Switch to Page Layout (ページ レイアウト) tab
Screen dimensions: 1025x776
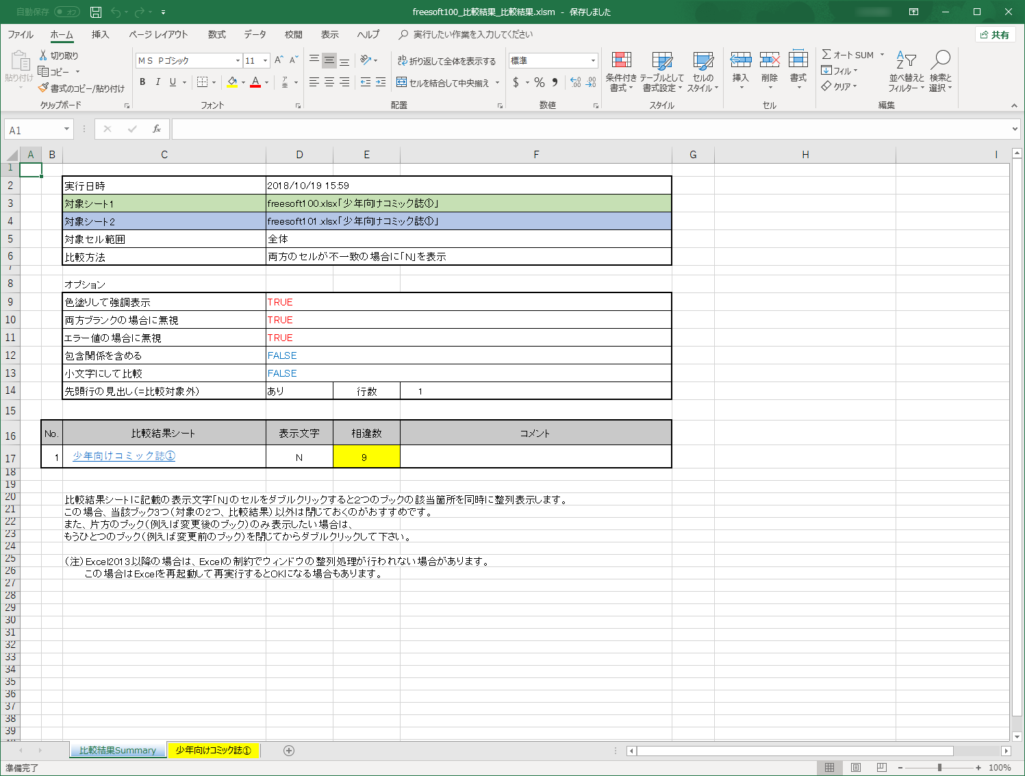(x=158, y=34)
